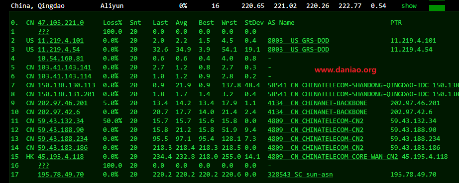Click the 'Snt' column header

coord(135,23)
